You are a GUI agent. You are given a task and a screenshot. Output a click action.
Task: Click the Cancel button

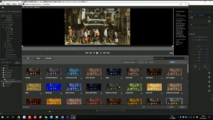click(x=182, y=107)
